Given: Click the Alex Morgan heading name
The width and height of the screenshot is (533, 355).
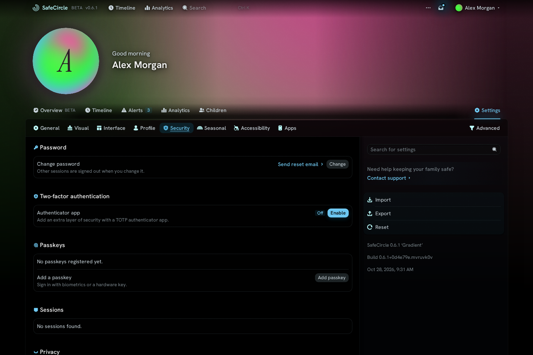Looking at the screenshot, I should [x=140, y=65].
